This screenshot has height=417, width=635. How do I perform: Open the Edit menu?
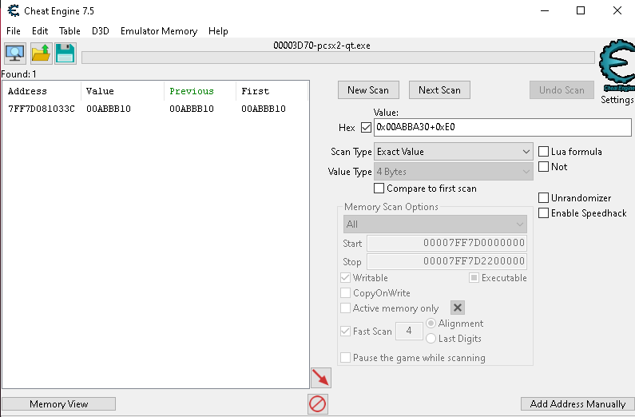point(40,31)
